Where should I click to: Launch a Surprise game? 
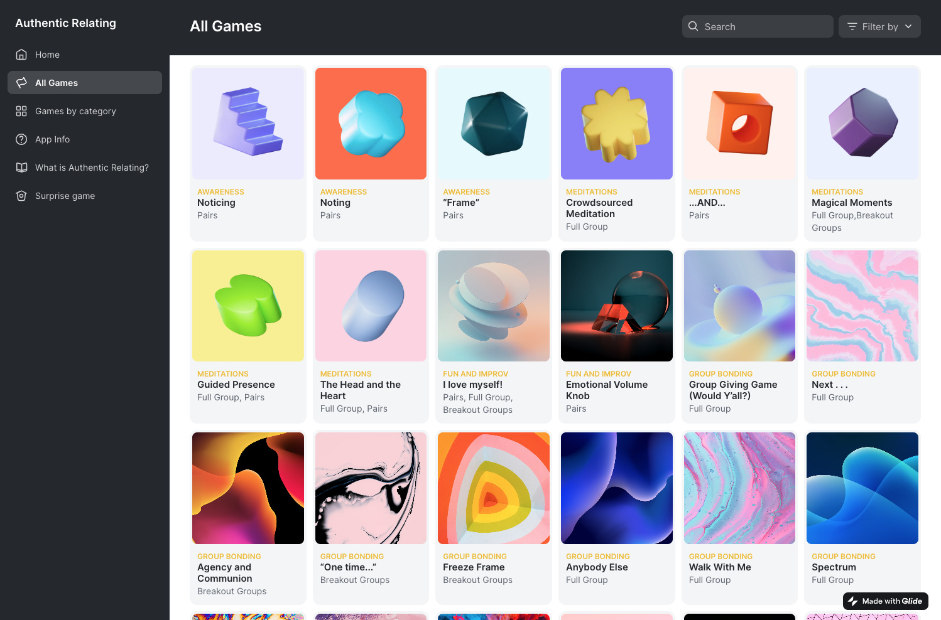85,196
